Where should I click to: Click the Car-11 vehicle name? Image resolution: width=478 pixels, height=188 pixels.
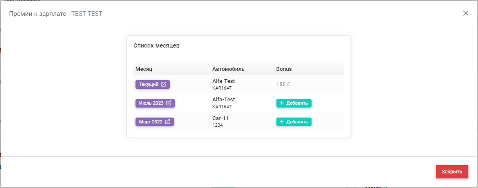[x=220, y=118]
